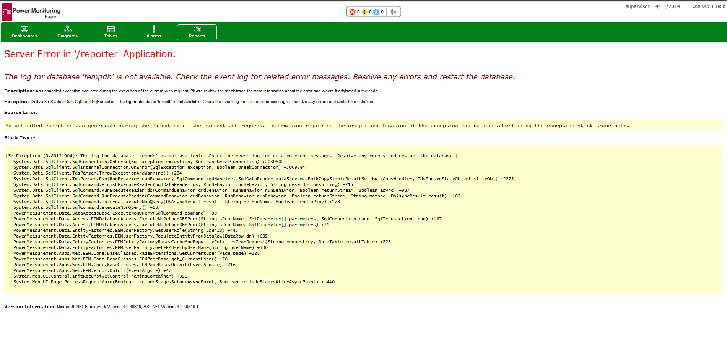
Task: Click the EEMUserFactory.PopulateEntityFromDataRow +685 line
Action: tap(140, 236)
